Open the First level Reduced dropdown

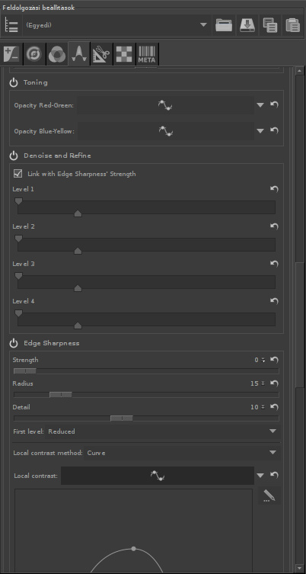[163, 431]
